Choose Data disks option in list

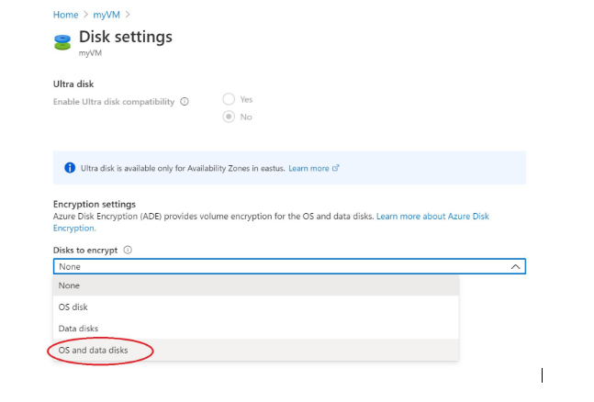256,329
